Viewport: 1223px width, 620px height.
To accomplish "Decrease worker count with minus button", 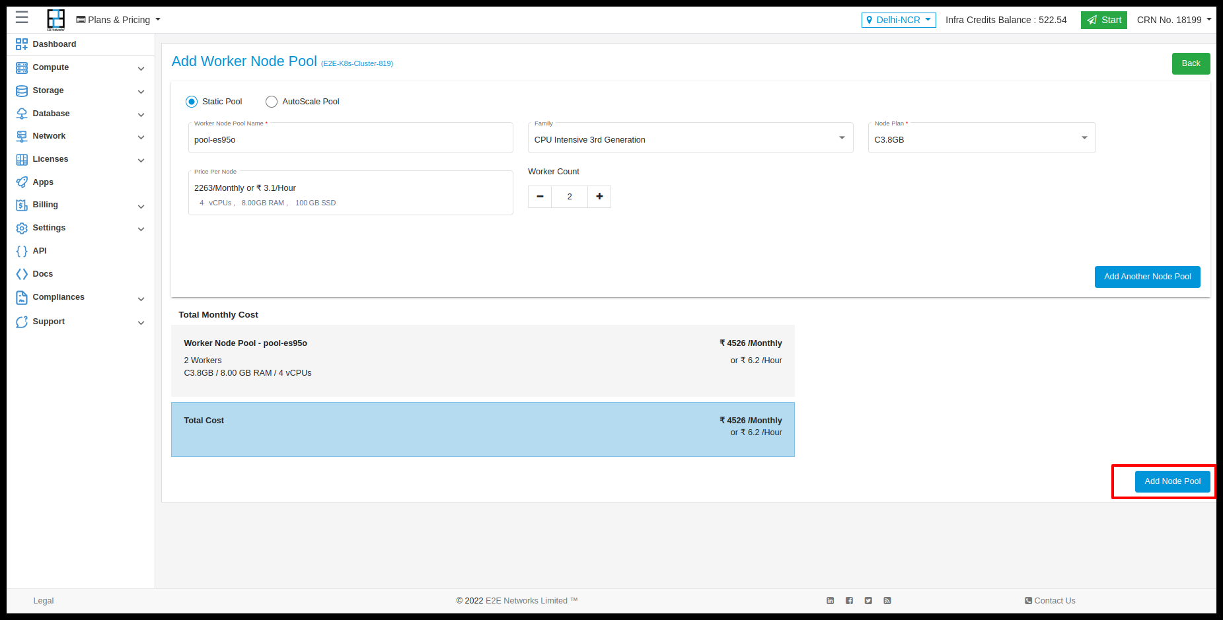I will point(540,197).
